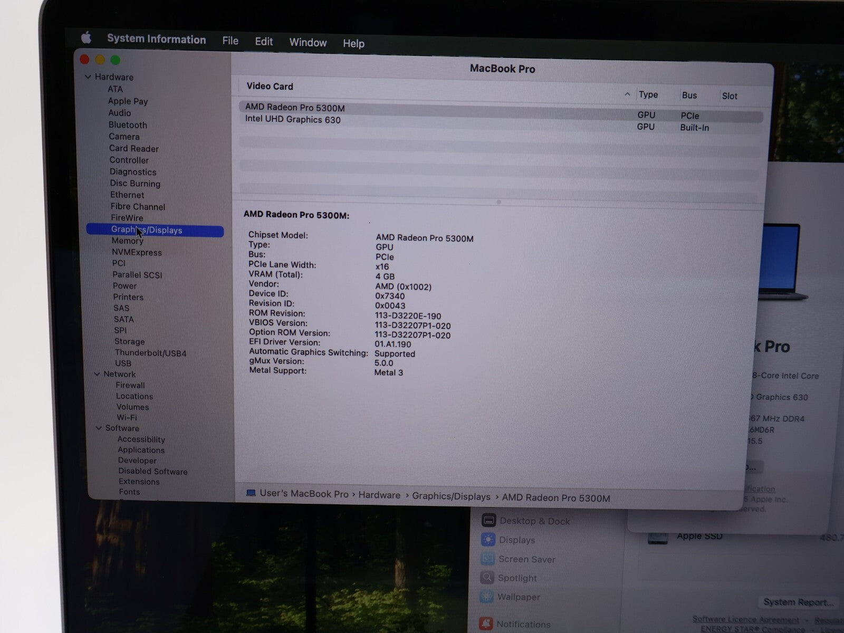This screenshot has height=633, width=844.
Task: Click the split pane divider handle
Action: [x=498, y=202]
